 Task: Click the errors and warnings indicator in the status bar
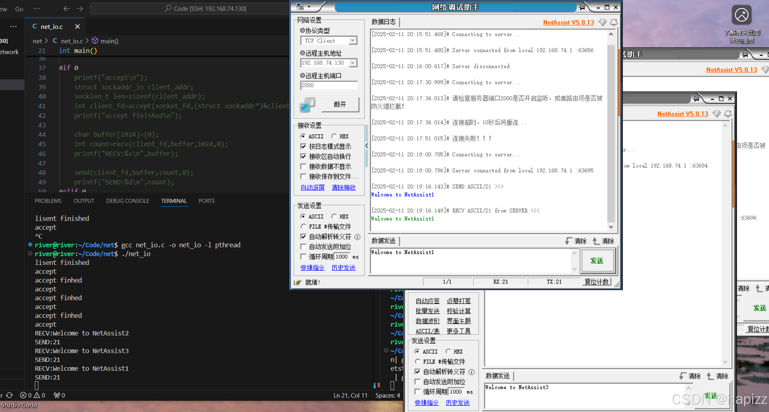pos(32,395)
